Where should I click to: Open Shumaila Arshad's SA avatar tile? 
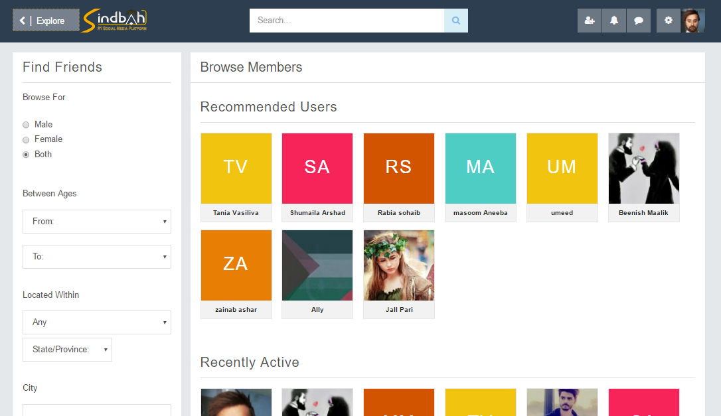tap(317, 169)
